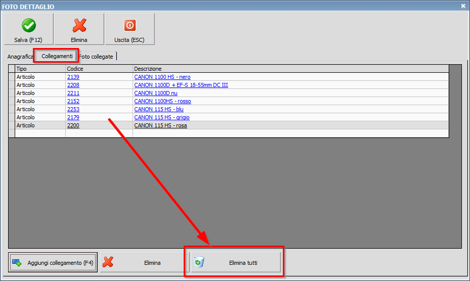Select Articolo cell in row 2200
The image size is (470, 281).
point(40,125)
